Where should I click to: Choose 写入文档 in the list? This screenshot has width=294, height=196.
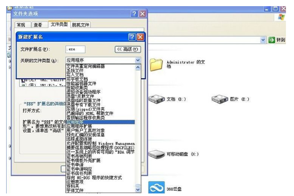click(100, 75)
